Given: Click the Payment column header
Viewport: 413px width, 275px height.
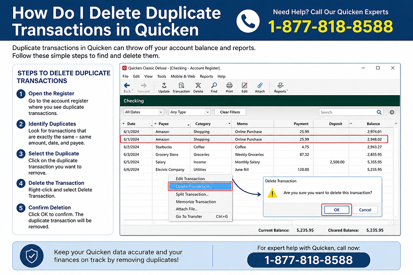Looking at the screenshot, I should (x=301, y=124).
